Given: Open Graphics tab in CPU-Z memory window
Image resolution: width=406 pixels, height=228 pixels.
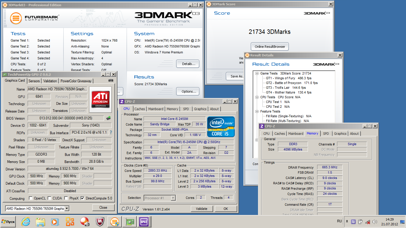Looking at the screenshot, I should tap(340, 134).
